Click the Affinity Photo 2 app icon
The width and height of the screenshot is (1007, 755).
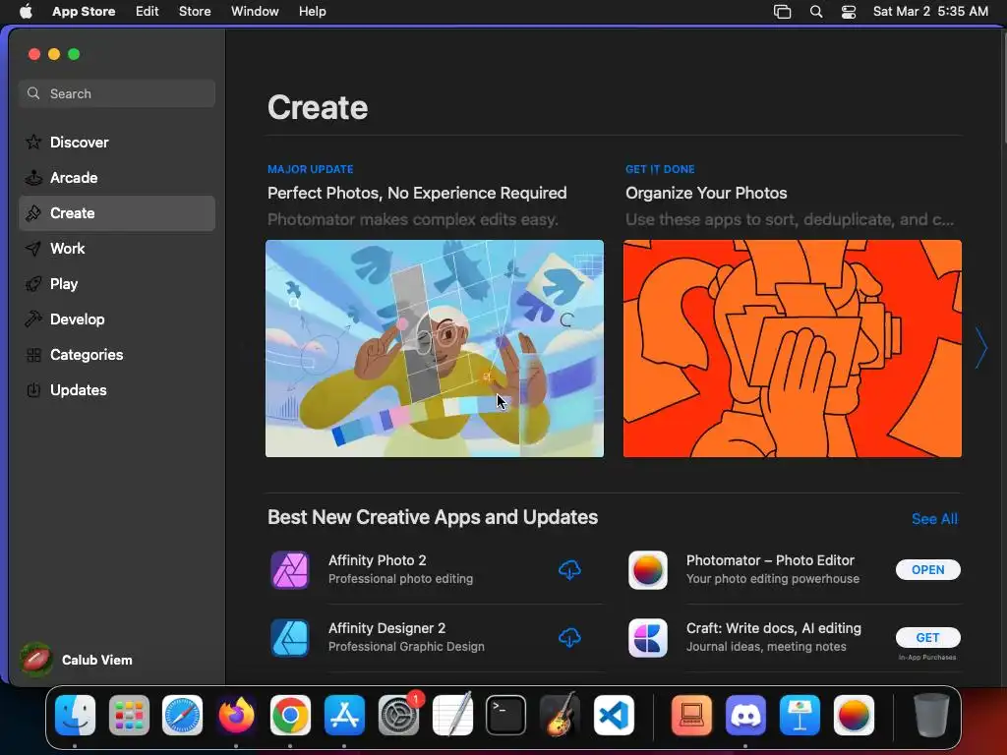[290, 569]
